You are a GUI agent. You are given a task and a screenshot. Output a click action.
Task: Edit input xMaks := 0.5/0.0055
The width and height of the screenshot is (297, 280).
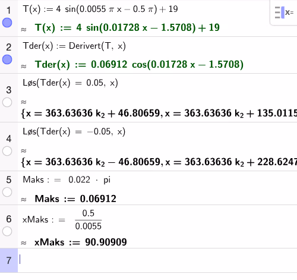(x=62, y=219)
